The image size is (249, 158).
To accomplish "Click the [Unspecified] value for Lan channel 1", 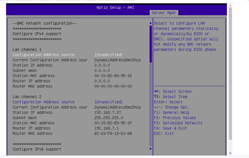I will pos(108,55).
